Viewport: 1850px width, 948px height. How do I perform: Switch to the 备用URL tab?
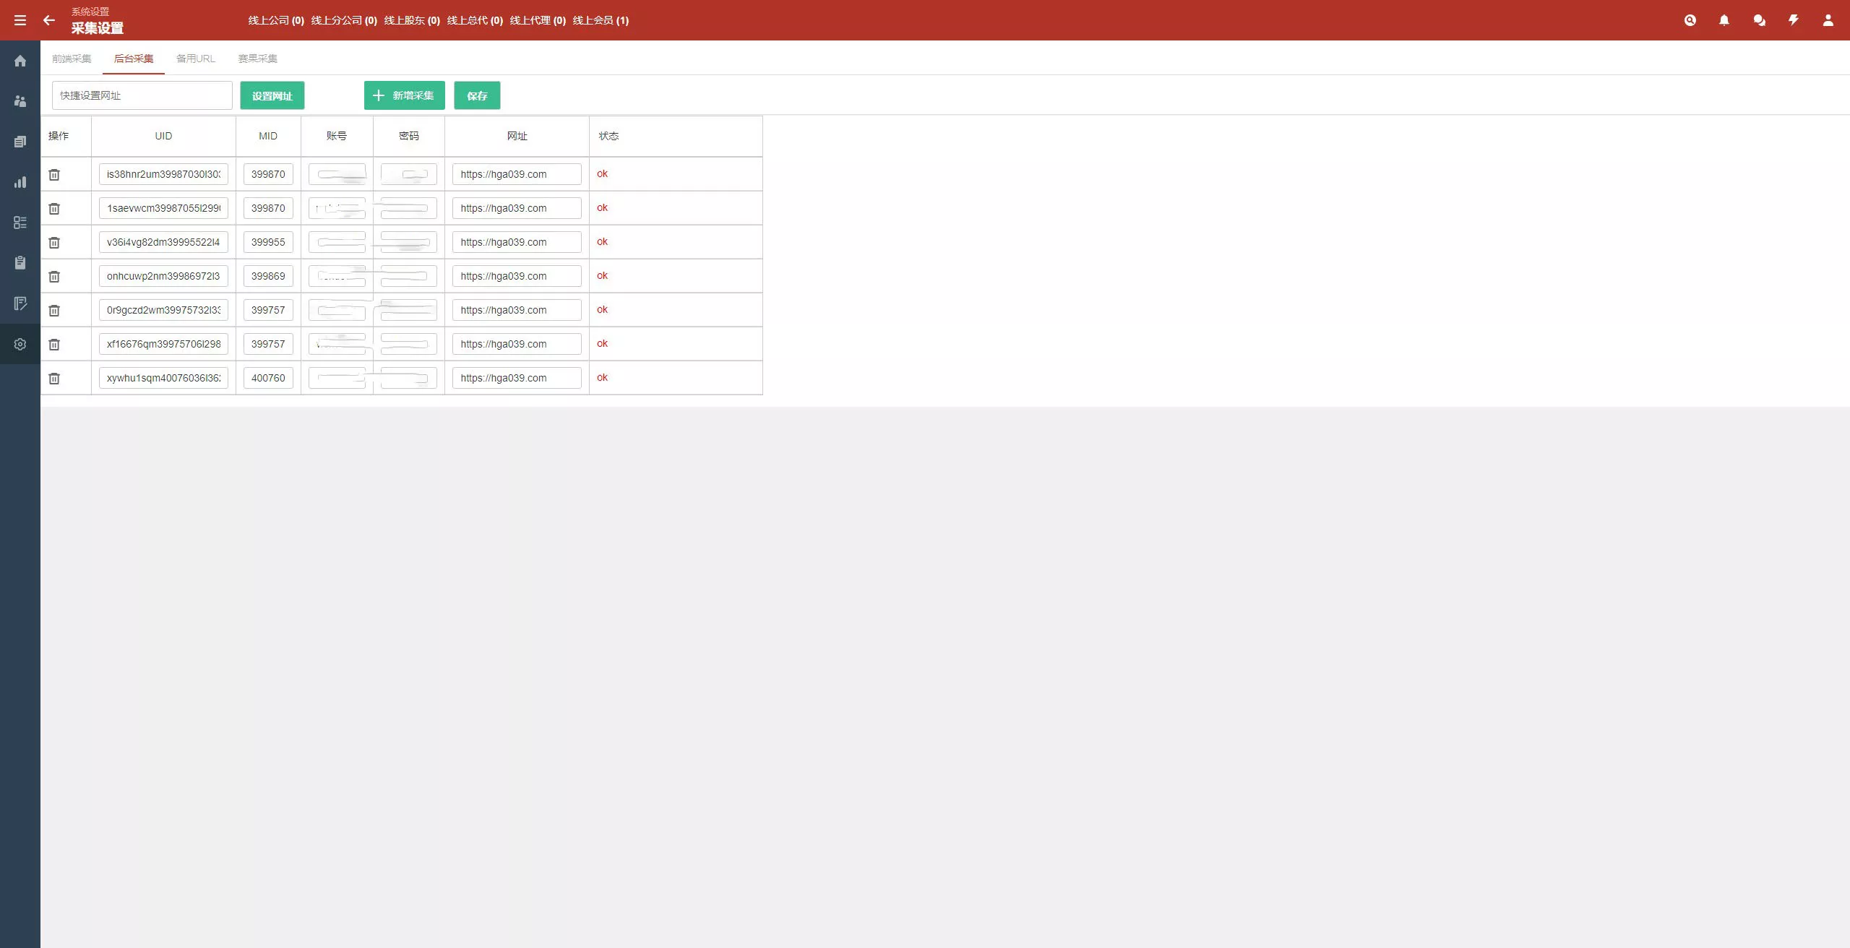[x=196, y=59]
